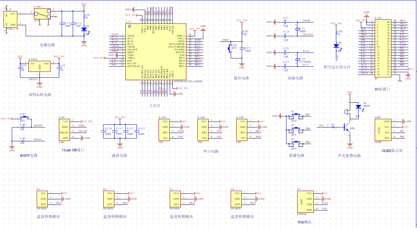Select the S_C6 12pF capacitor
The width and height of the screenshot is (417, 228).
pos(286,53)
